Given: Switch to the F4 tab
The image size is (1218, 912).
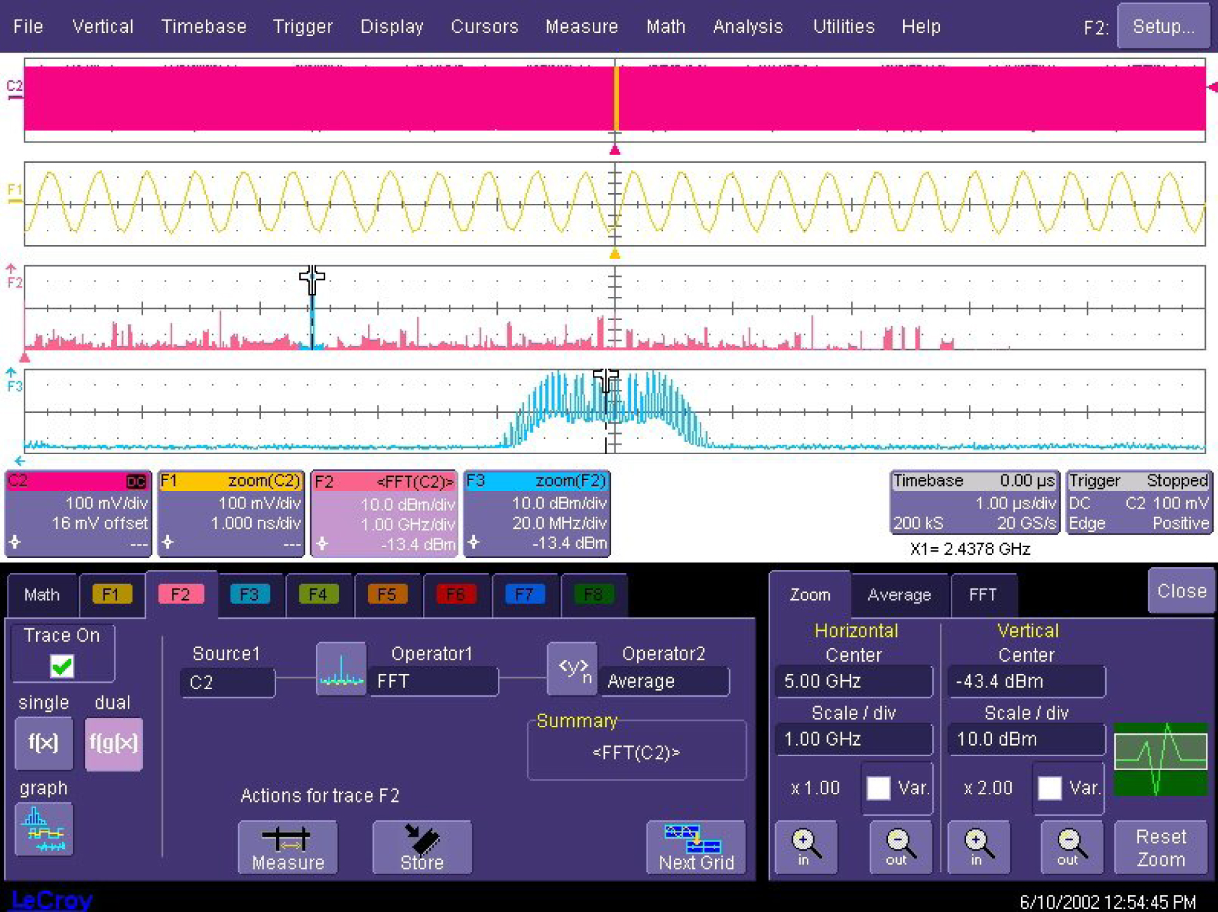Looking at the screenshot, I should pyautogui.click(x=318, y=595).
